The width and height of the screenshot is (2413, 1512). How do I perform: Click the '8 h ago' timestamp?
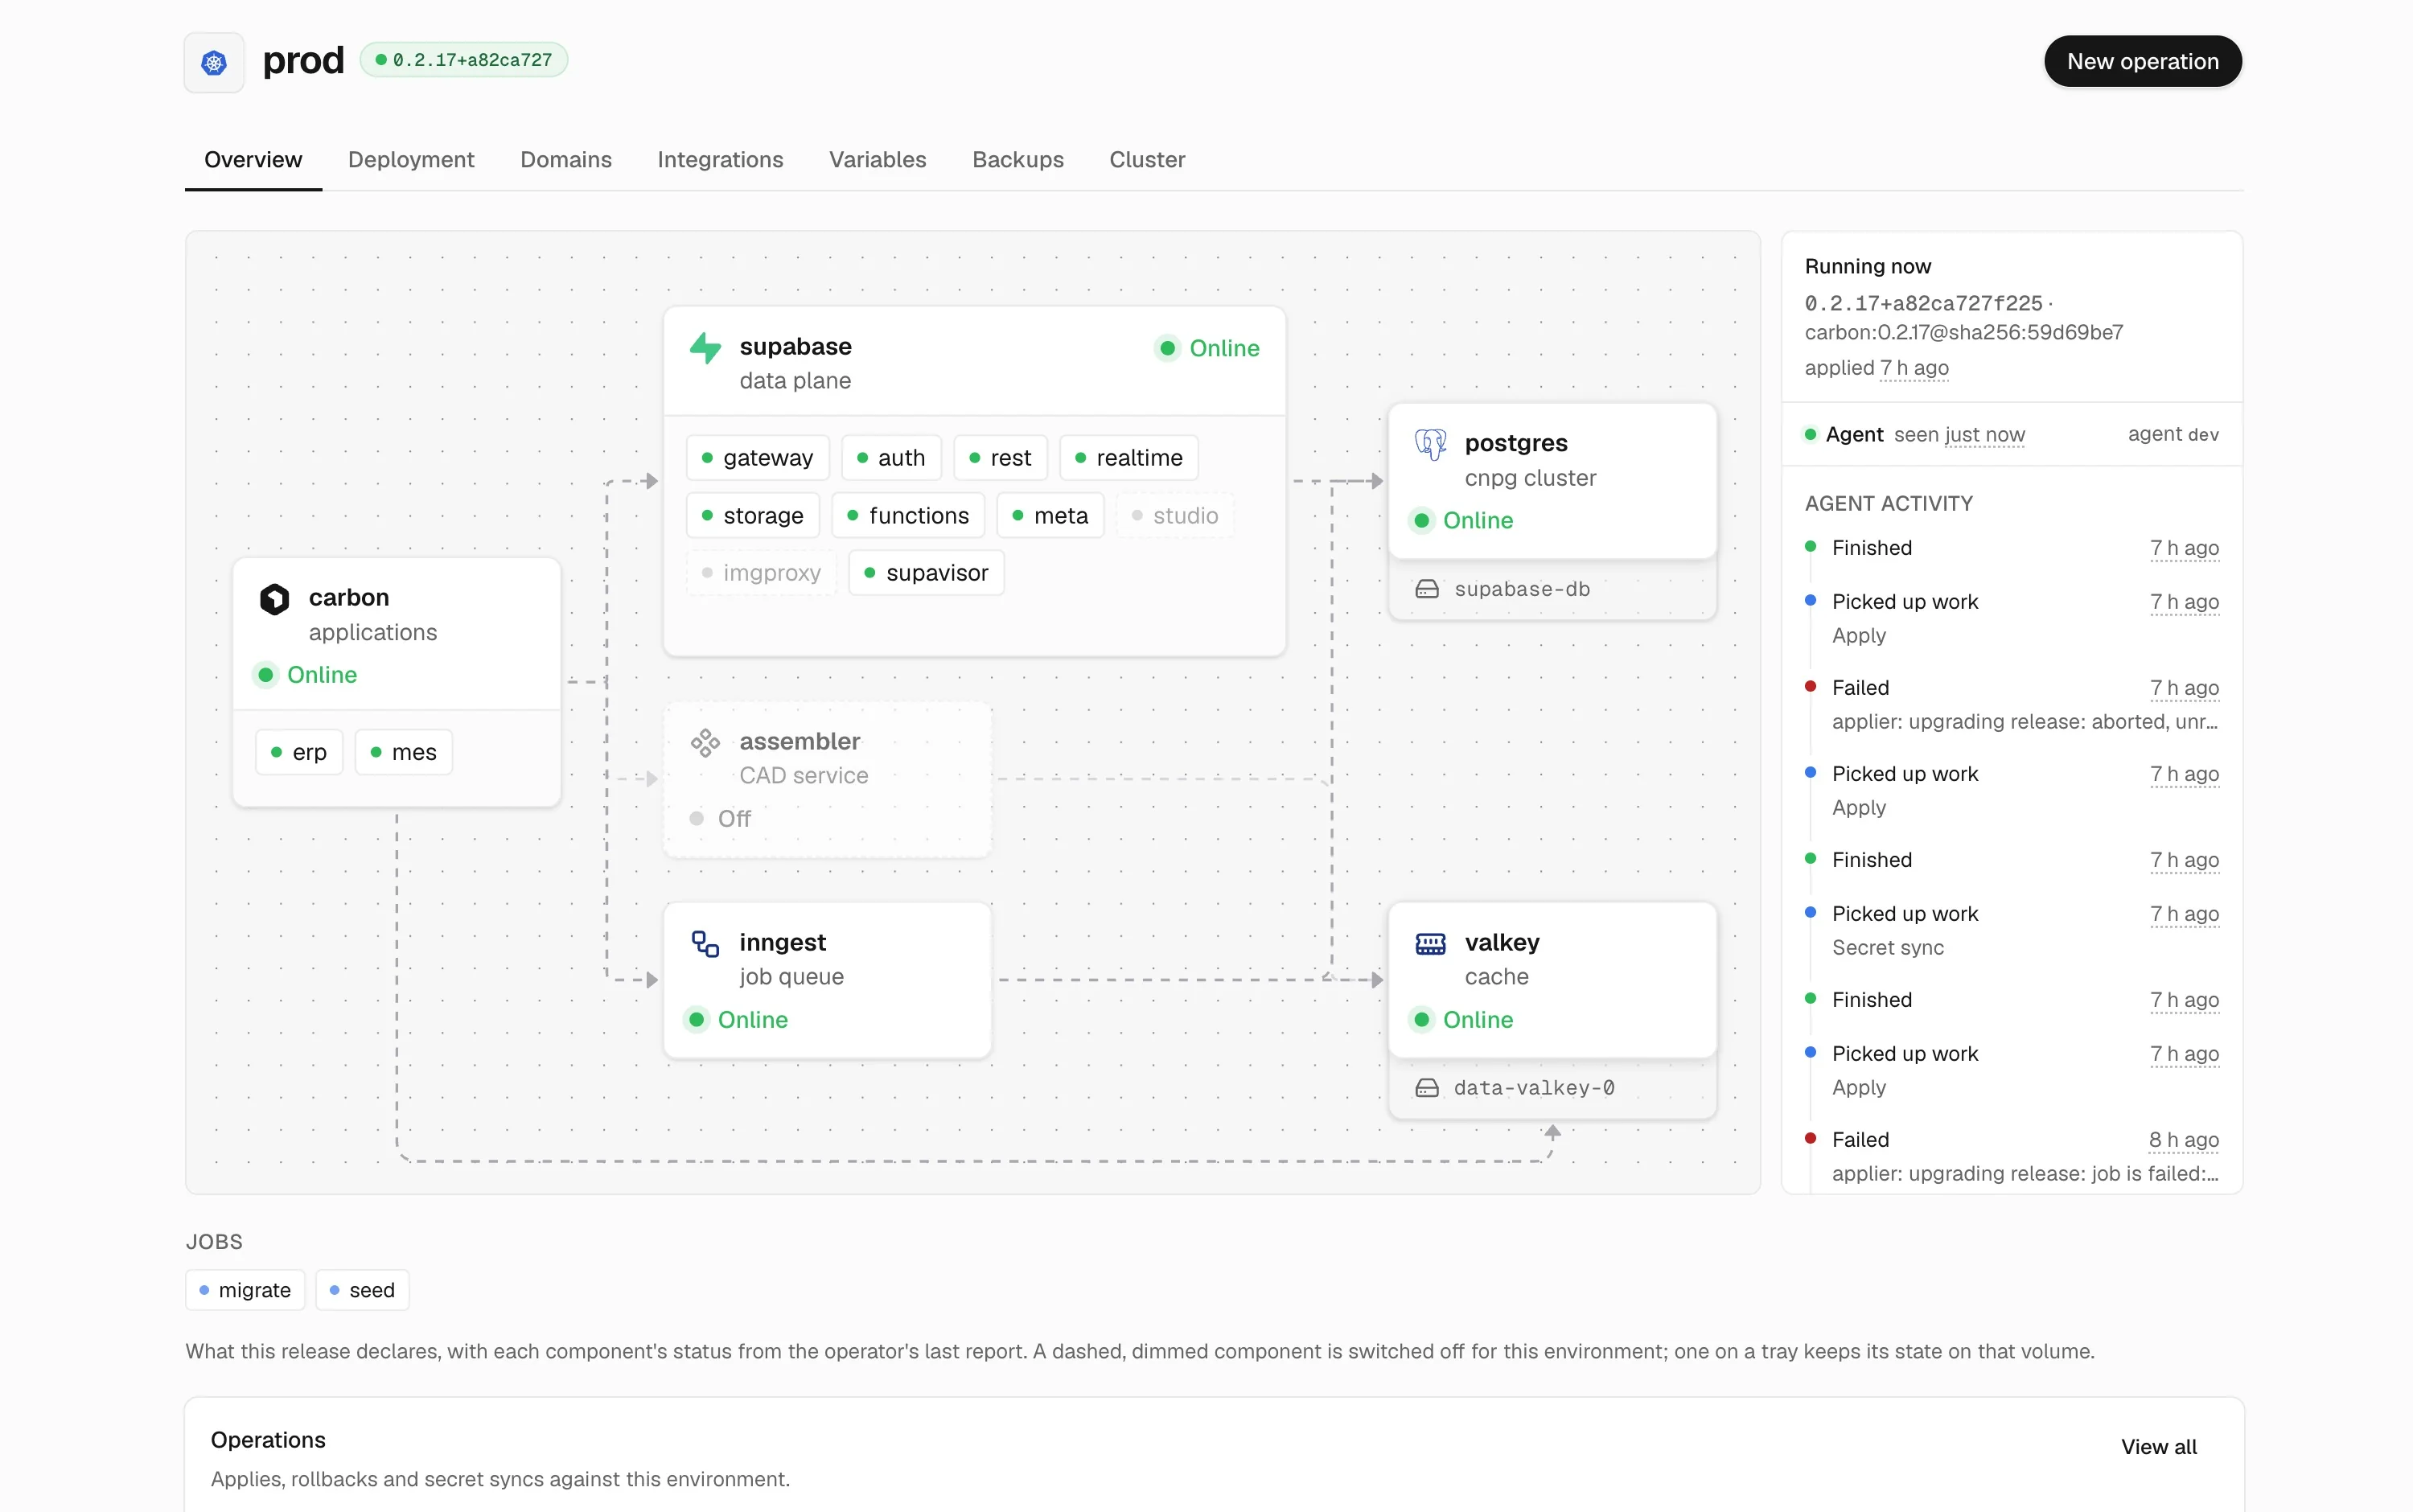2184,1140
